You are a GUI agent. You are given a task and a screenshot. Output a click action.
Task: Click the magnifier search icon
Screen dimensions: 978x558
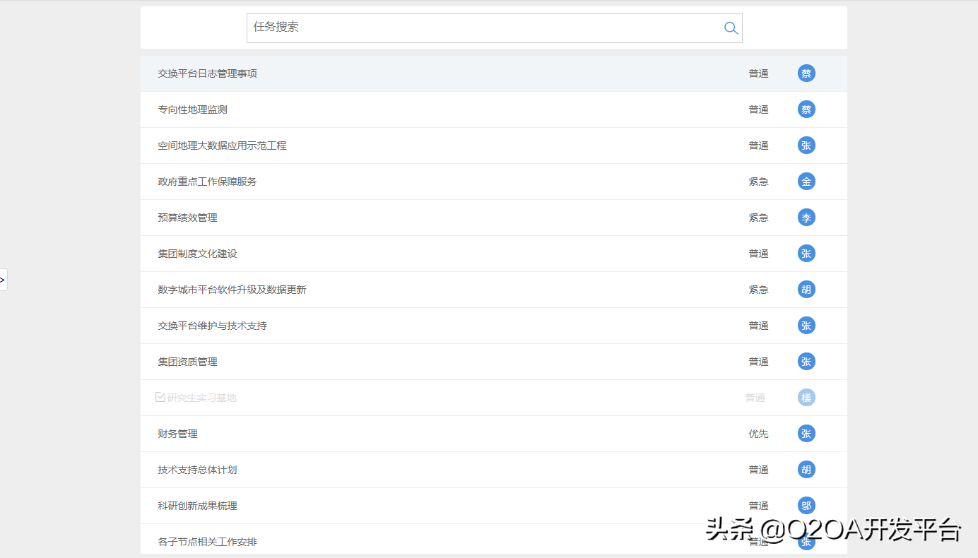731,28
